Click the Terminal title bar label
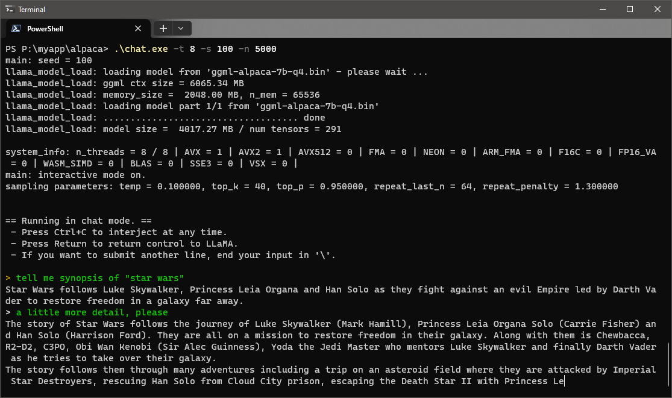672x398 pixels. coord(30,9)
